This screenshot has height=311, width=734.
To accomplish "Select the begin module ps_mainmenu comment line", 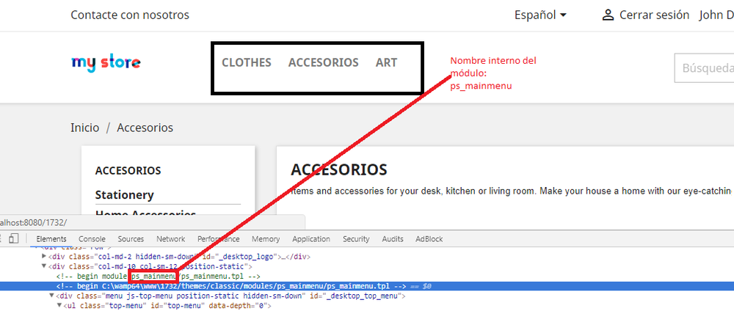I will [x=159, y=277].
